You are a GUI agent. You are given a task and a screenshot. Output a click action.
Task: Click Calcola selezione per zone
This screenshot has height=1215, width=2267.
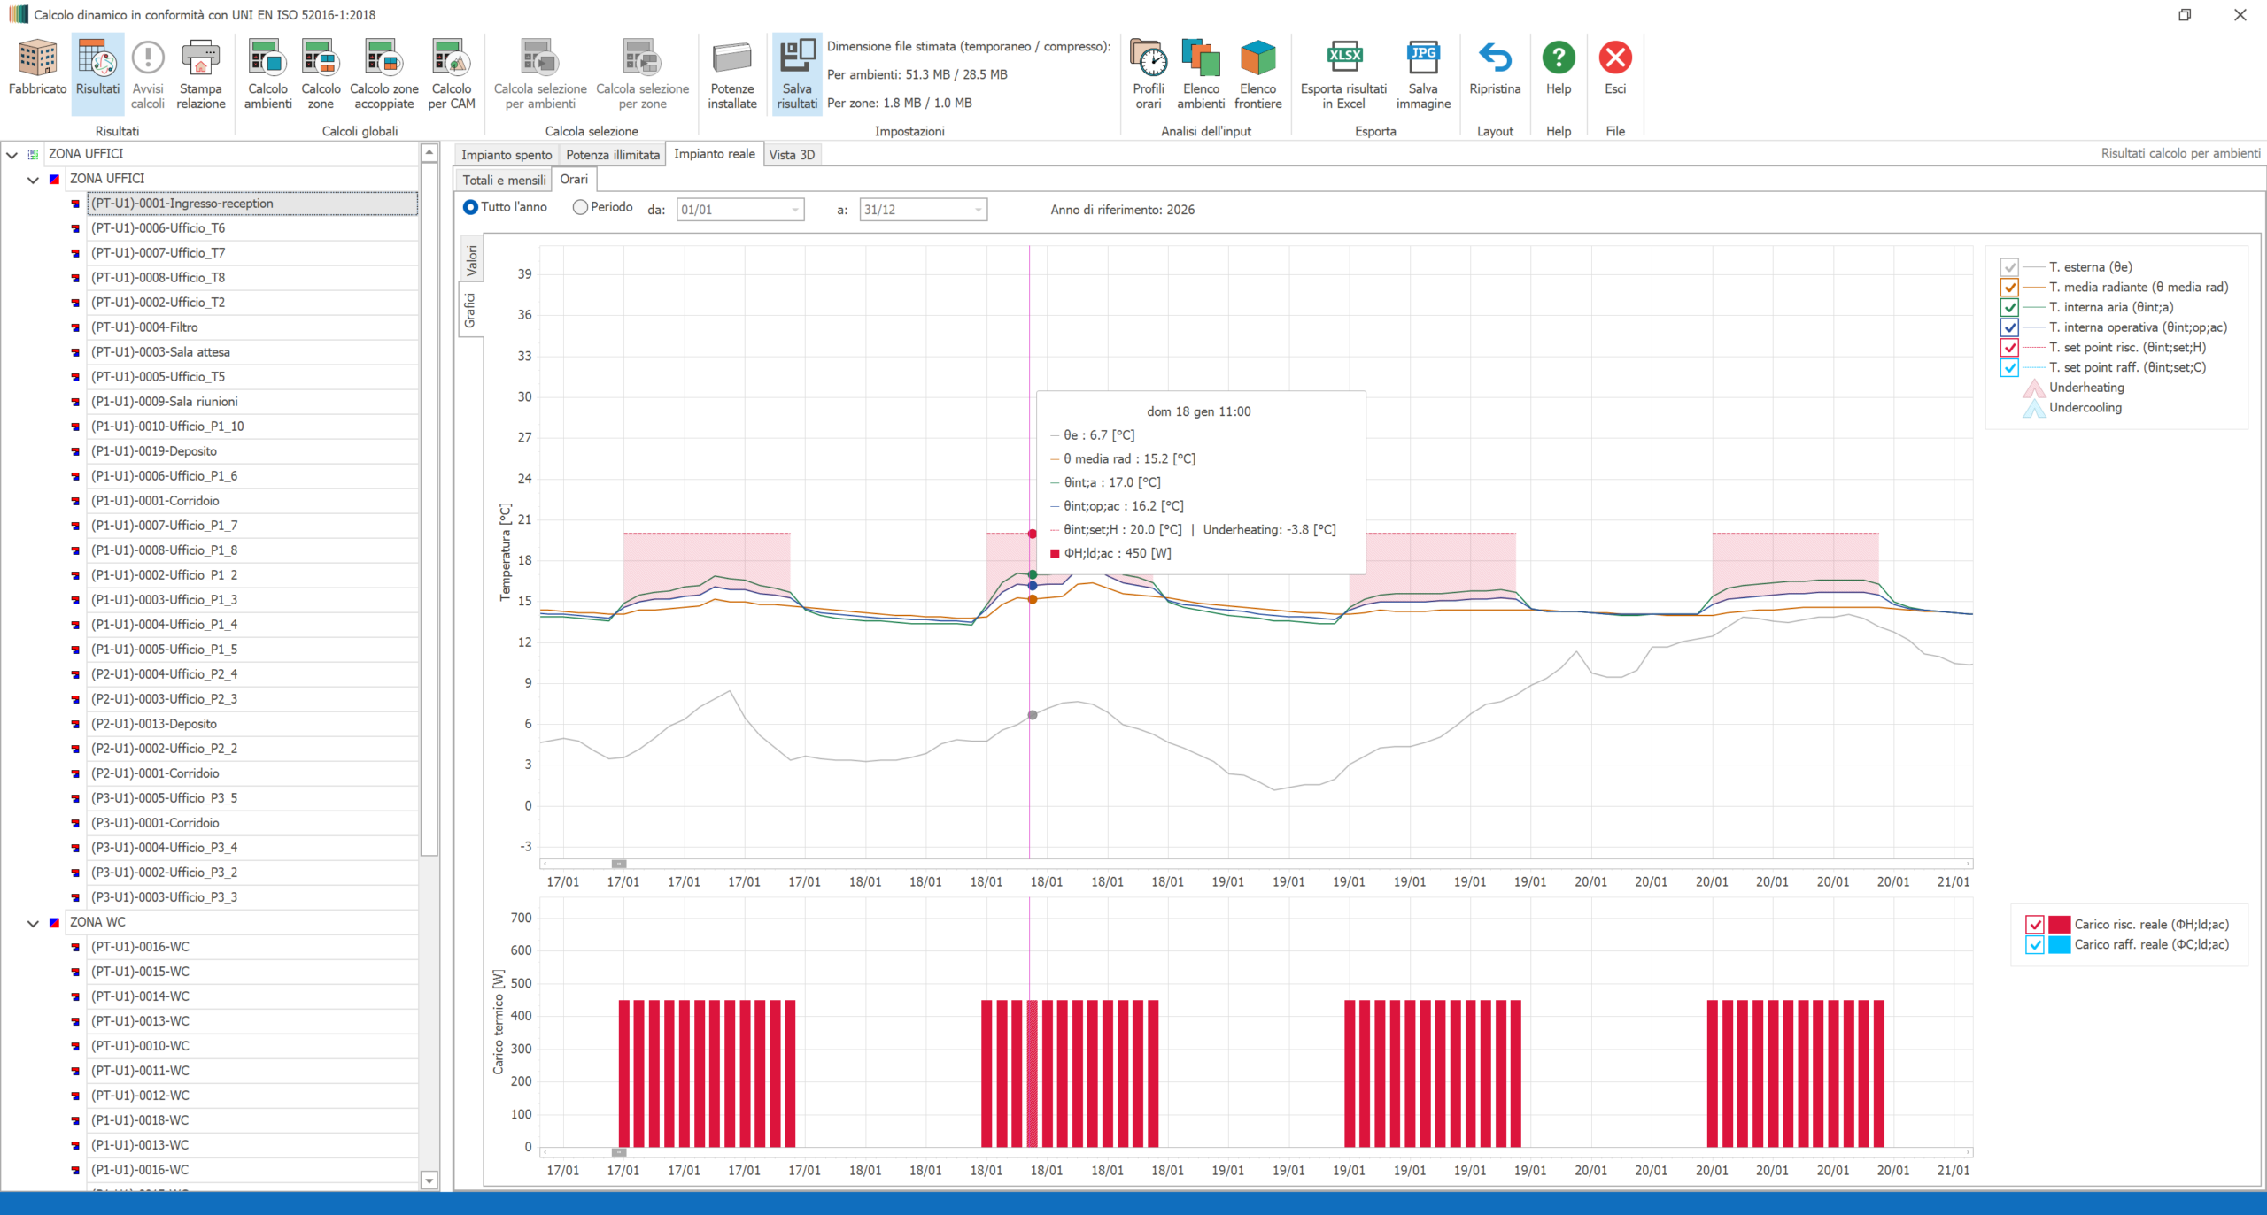coord(642,73)
